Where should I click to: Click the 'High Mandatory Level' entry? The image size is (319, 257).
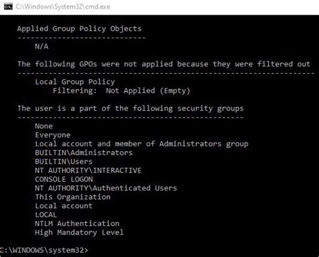pyautogui.click(x=79, y=233)
